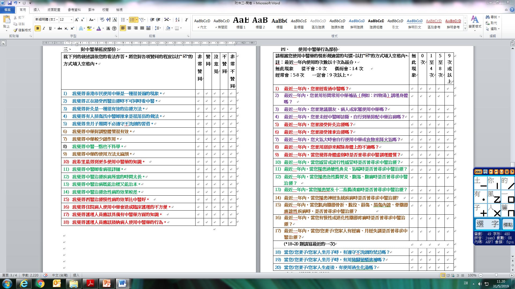Toggle Bold formatting off

tap(38, 28)
